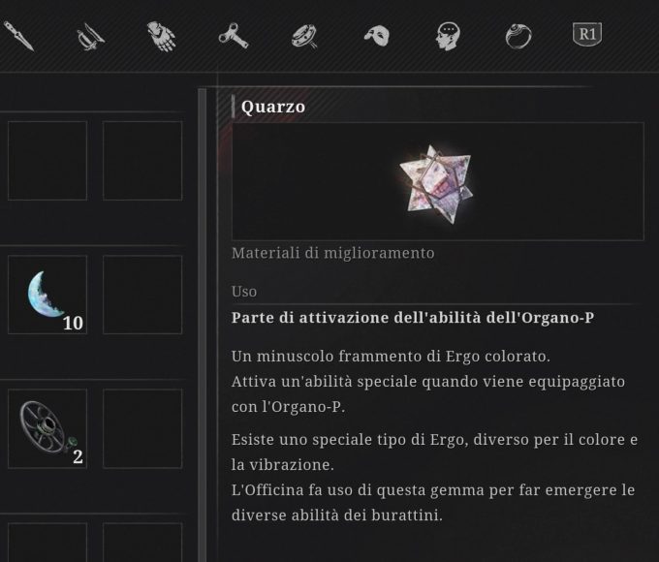
Task: Select empty slot right of the wheel item
Action: [142, 428]
